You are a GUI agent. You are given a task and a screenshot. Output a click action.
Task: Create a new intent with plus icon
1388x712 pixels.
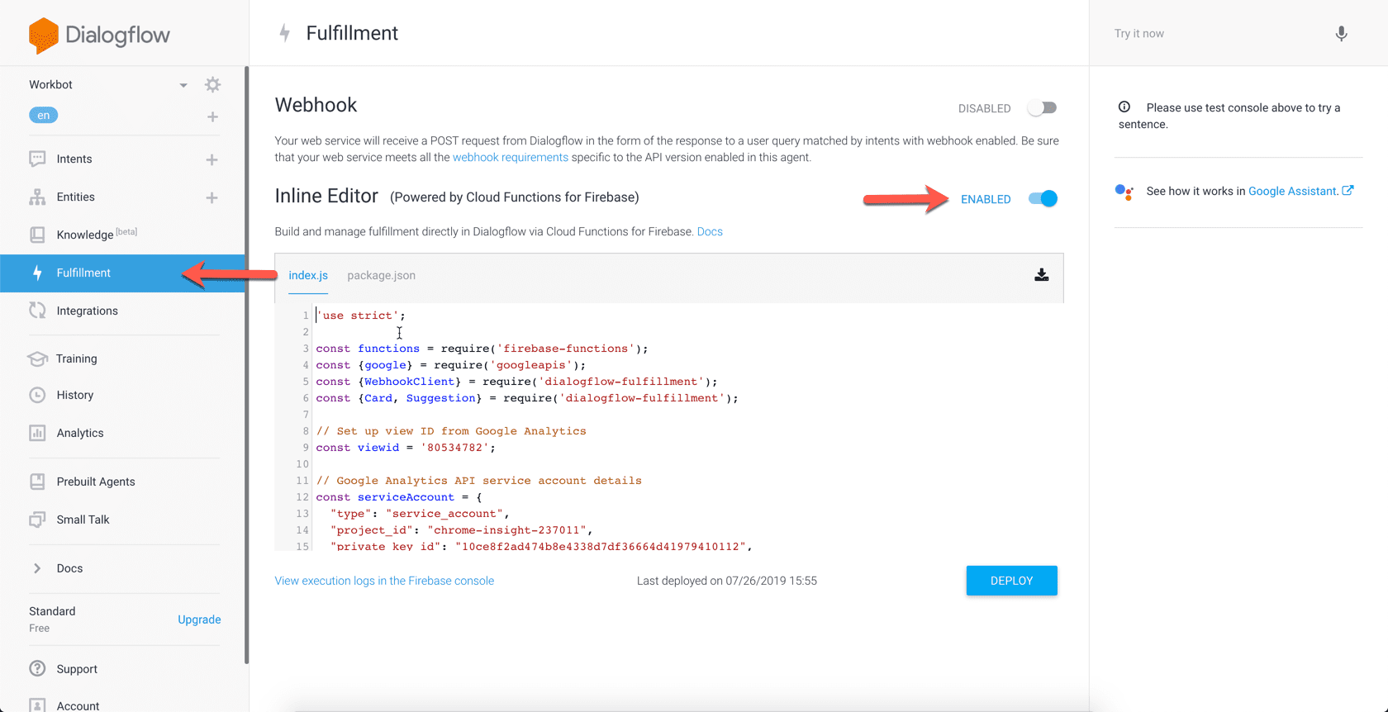click(x=212, y=159)
